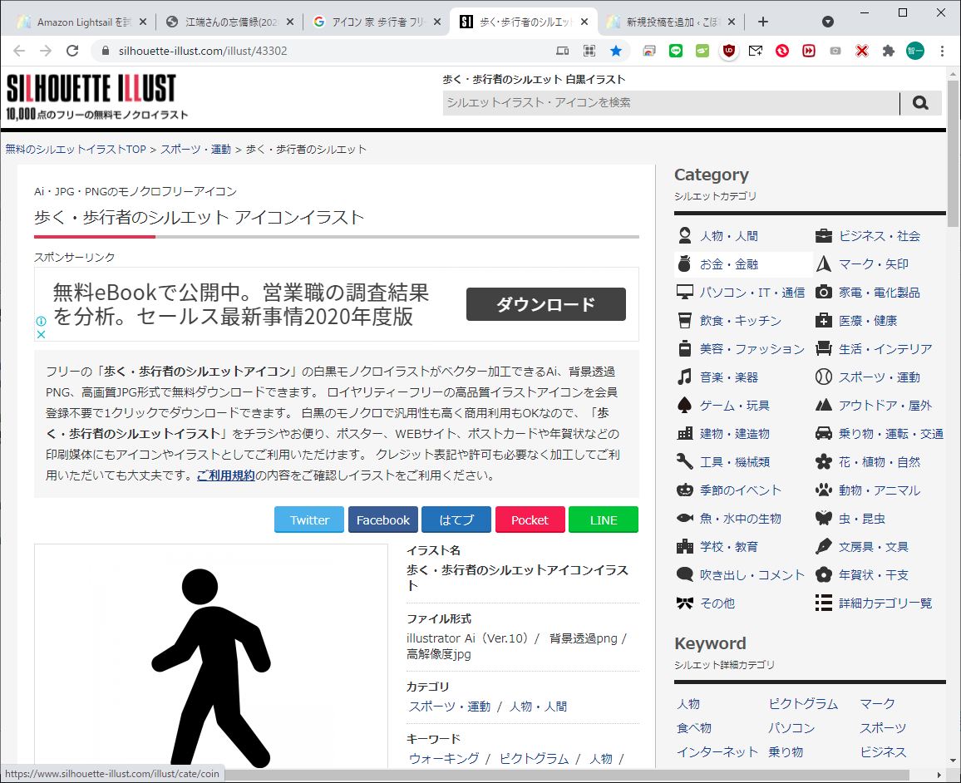Share the page via Twitter button
961x783 pixels.
click(x=309, y=520)
